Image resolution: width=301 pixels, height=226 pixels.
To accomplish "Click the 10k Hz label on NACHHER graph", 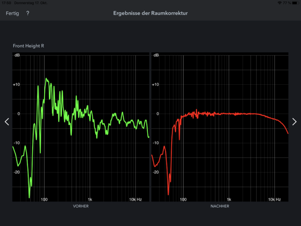I will (x=274, y=200).
